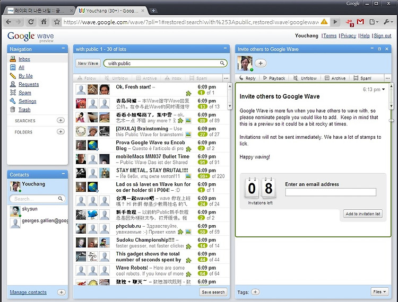Screen dimensions: 398x302
Task: Click Follow in the search panel toolbar
Action: (x=87, y=78)
